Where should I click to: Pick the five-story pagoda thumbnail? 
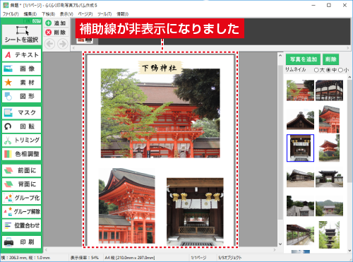pos(329,234)
